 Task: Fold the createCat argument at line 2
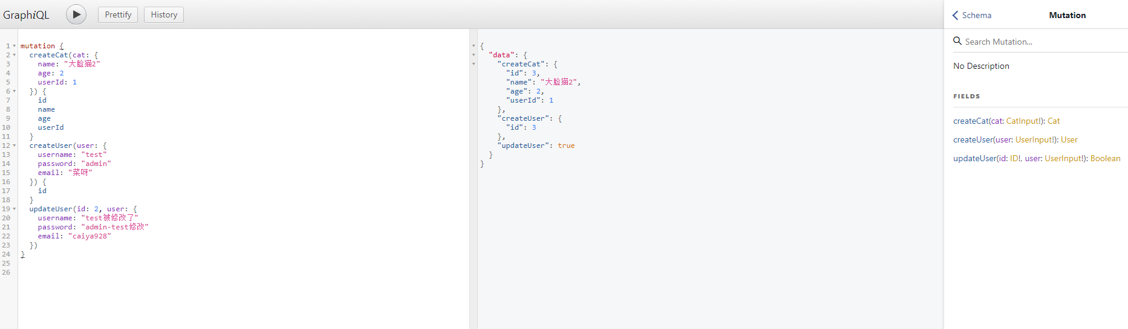click(x=15, y=55)
